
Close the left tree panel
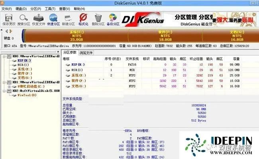58,52
